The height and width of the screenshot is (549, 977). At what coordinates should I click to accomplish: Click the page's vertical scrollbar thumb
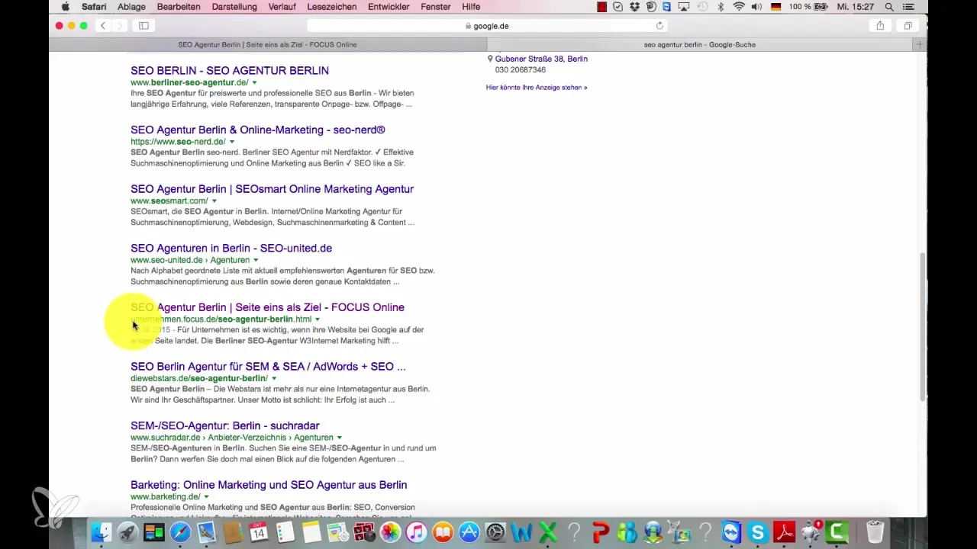coord(923,326)
